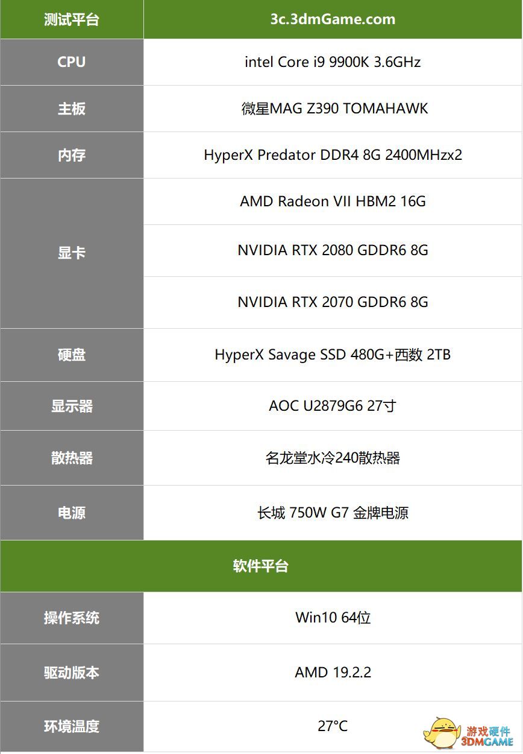523x754 pixels.
Task: Select NVIDIA RTX 2070 GDDR6 8G entry
Action: coord(333,302)
